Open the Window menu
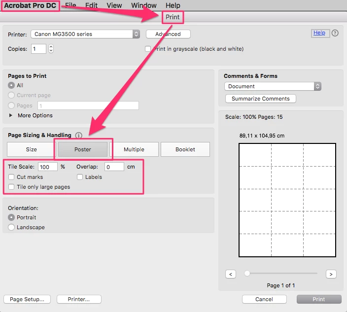This screenshot has width=347, height=312. pos(144,5)
